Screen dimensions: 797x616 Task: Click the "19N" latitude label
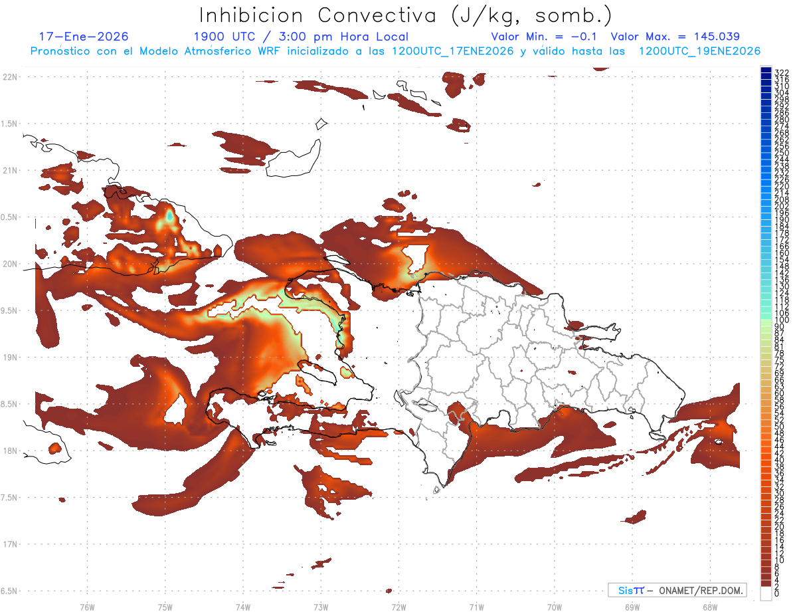pos(10,357)
